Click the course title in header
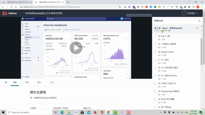 43,13
